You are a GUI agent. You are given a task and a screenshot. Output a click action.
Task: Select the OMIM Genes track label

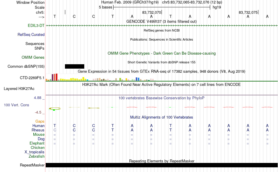[x=33, y=57]
